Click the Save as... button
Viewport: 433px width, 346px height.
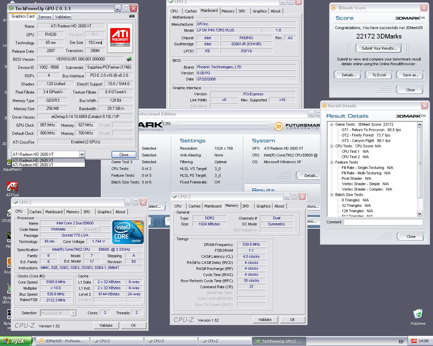[411, 75]
